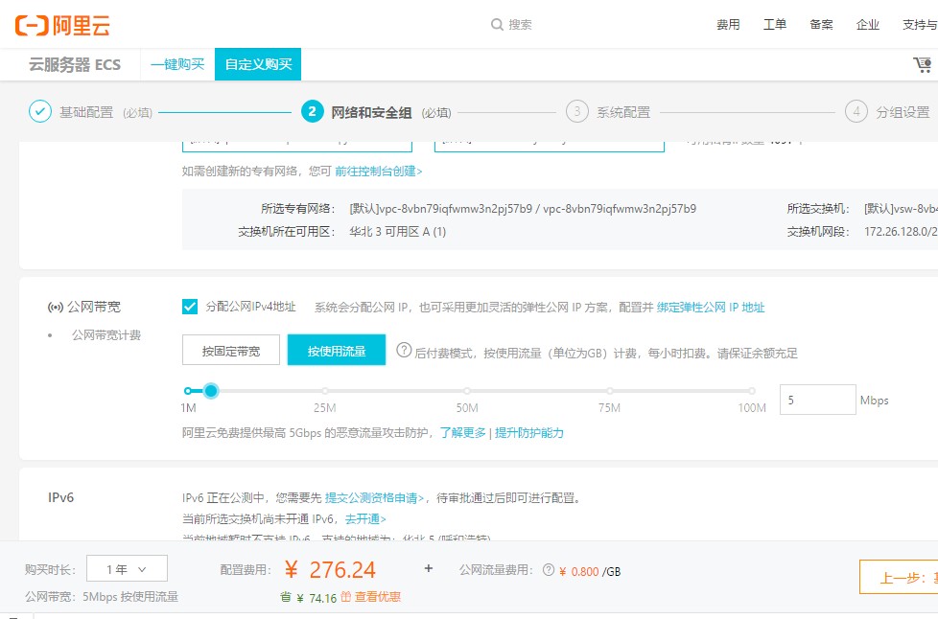Click the search magnifier icon
Viewport: 938px width, 619px height.
point(497,25)
